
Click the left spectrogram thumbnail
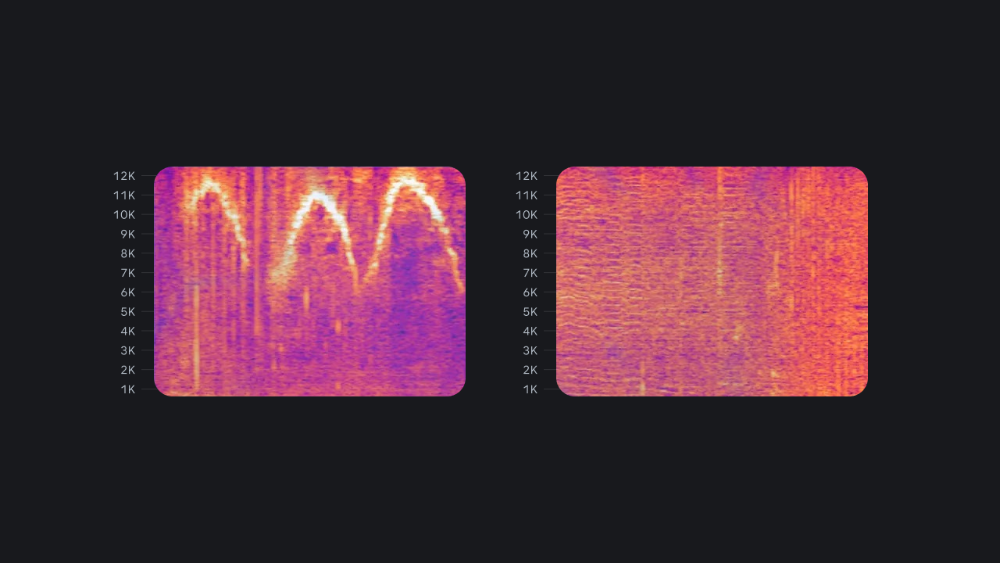pos(309,281)
